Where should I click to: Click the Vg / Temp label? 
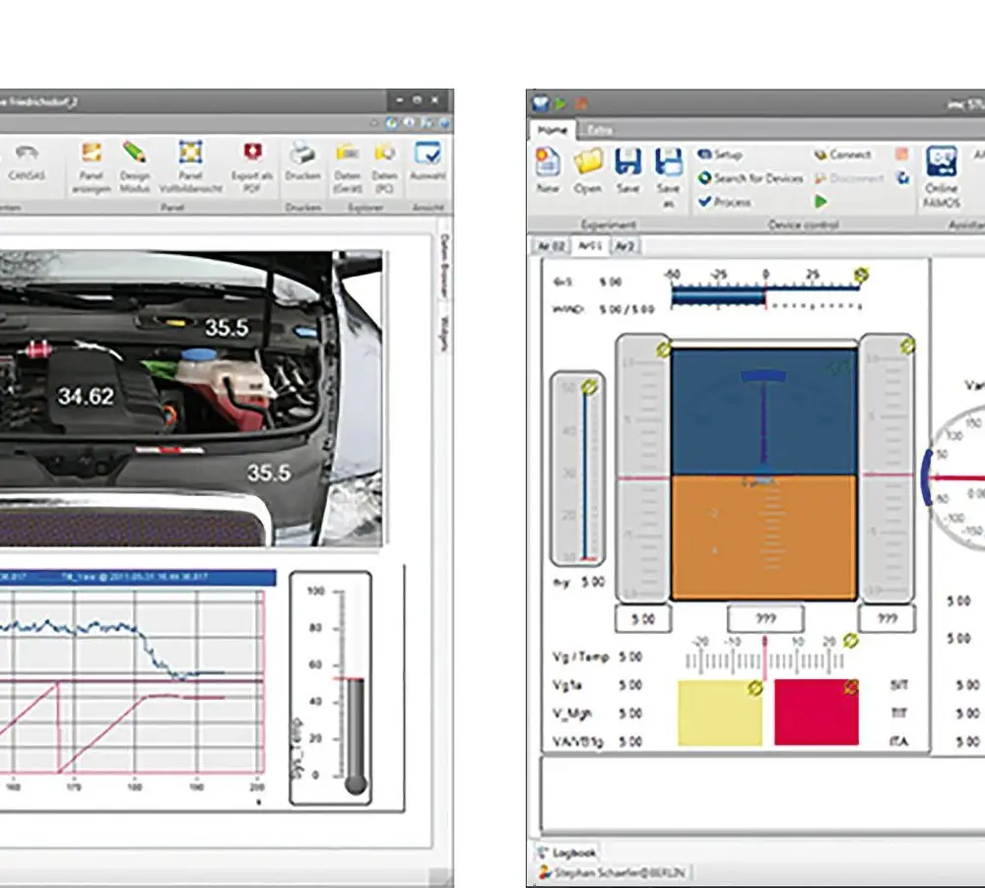(580, 657)
